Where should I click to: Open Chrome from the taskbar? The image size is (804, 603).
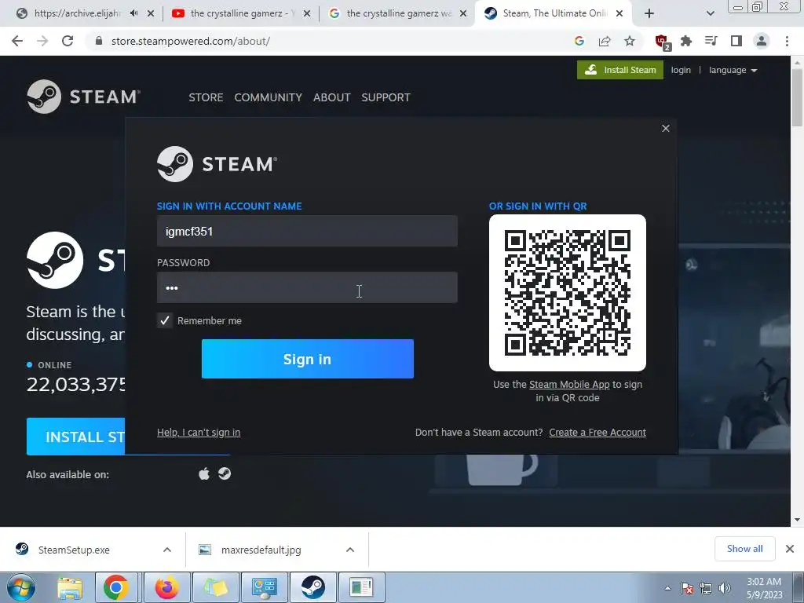tap(116, 587)
